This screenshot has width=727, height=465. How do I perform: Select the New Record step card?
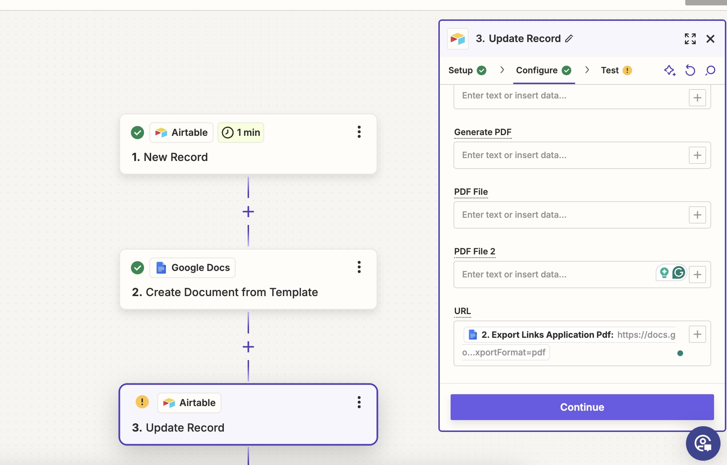coord(248,144)
